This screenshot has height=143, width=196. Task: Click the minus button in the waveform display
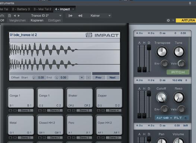[x=89, y=77]
